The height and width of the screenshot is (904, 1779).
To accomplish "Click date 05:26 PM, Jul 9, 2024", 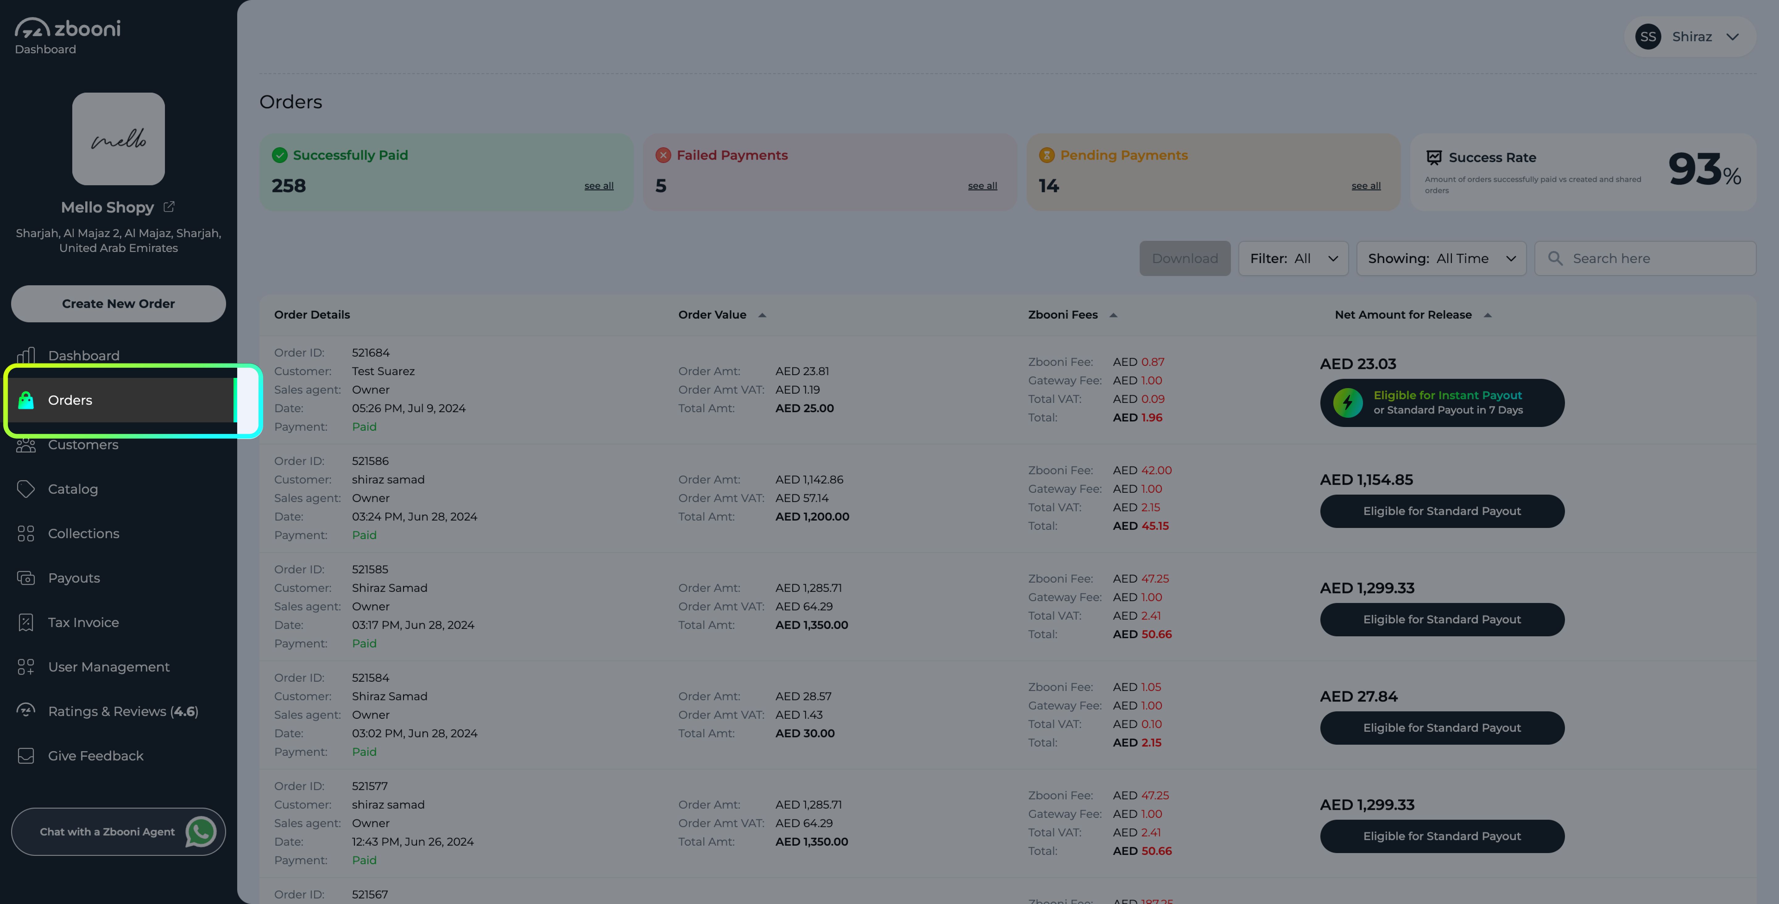I will (409, 408).
